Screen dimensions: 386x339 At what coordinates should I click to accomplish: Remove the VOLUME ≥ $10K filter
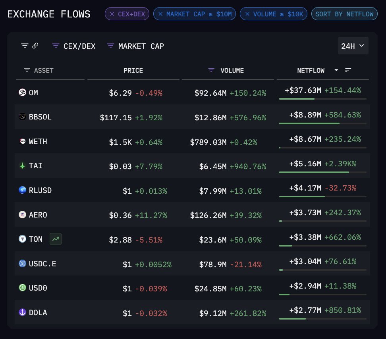pyautogui.click(x=247, y=13)
